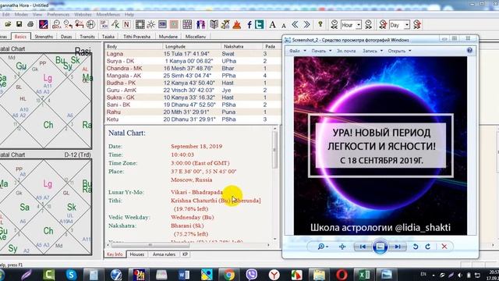
Task: Go to previous image in photo viewer
Action: point(363,247)
